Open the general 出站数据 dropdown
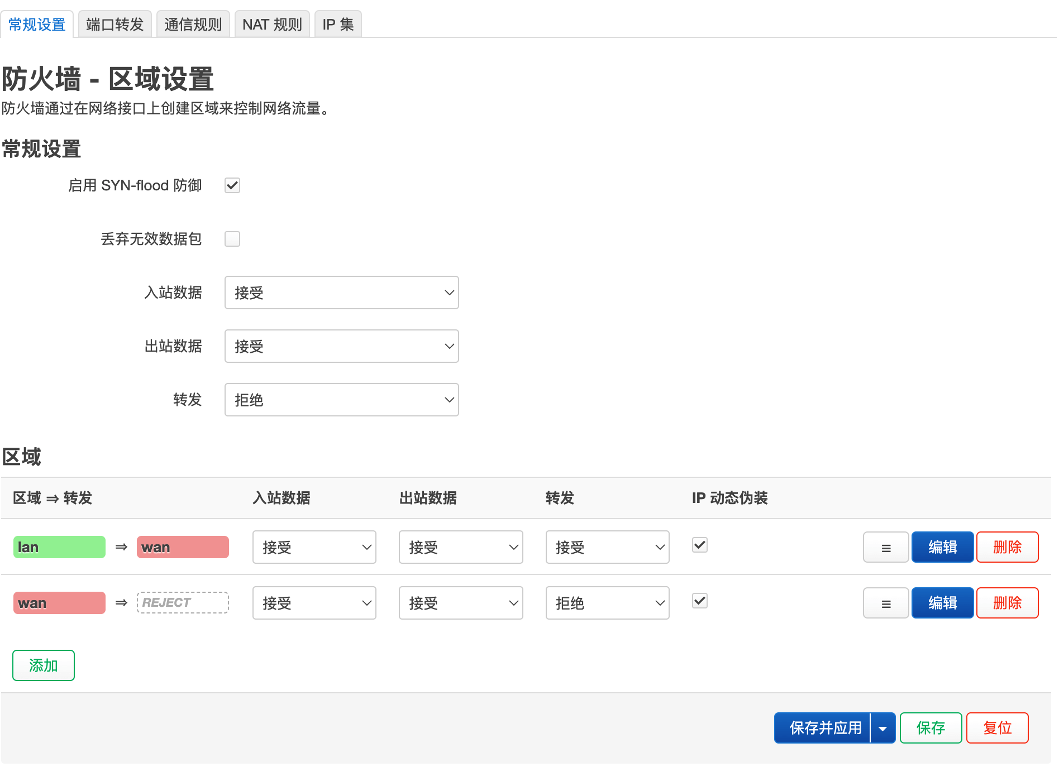Image resolution: width=1059 pixels, height=767 pixels. (x=341, y=346)
